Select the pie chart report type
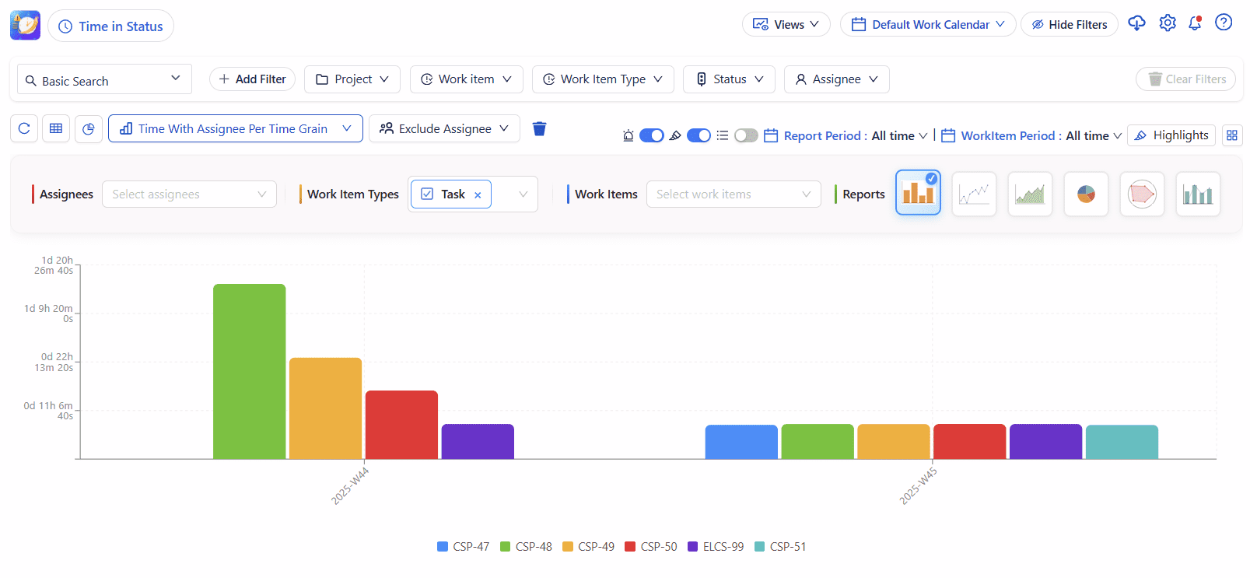The width and height of the screenshot is (1250, 578). coord(1086,194)
